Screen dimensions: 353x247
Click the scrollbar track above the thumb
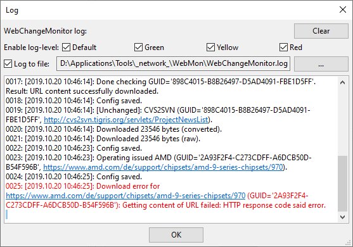[x=342, y=122]
